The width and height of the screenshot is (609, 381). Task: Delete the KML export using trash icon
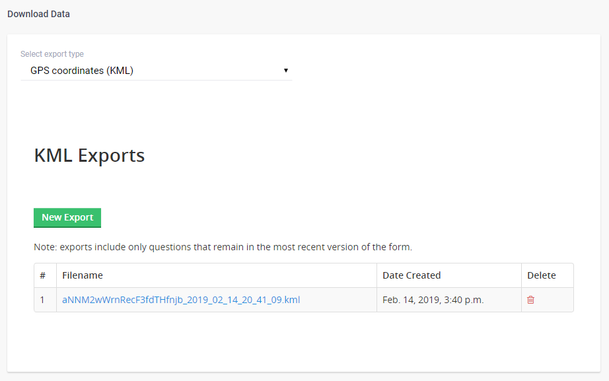530,300
